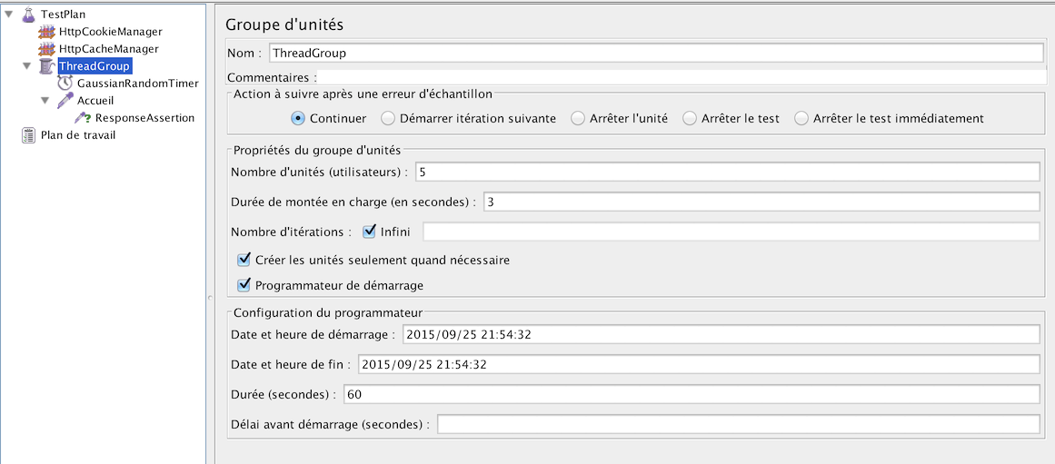The height and width of the screenshot is (464, 1055).
Task: Click the TestPlan flask icon
Action: coord(28,15)
